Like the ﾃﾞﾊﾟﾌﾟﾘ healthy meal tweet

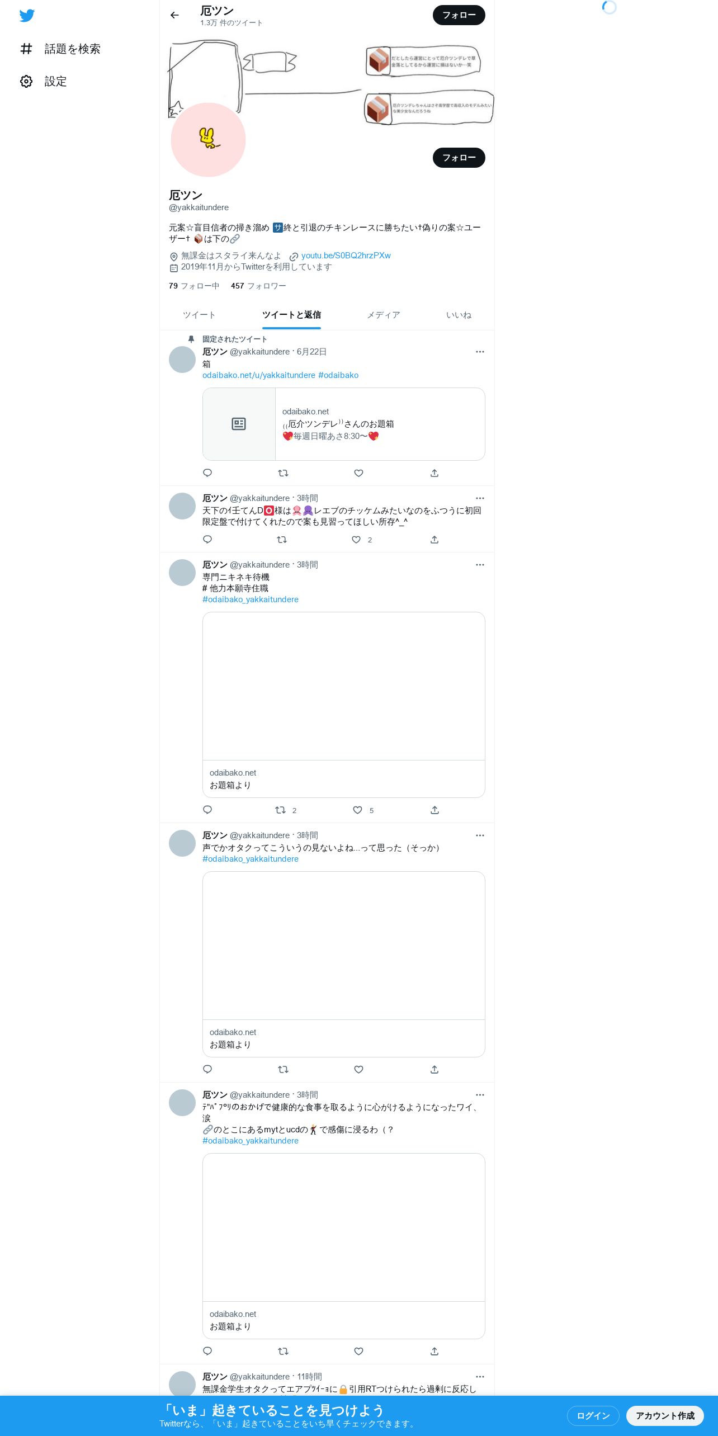coord(359,1351)
